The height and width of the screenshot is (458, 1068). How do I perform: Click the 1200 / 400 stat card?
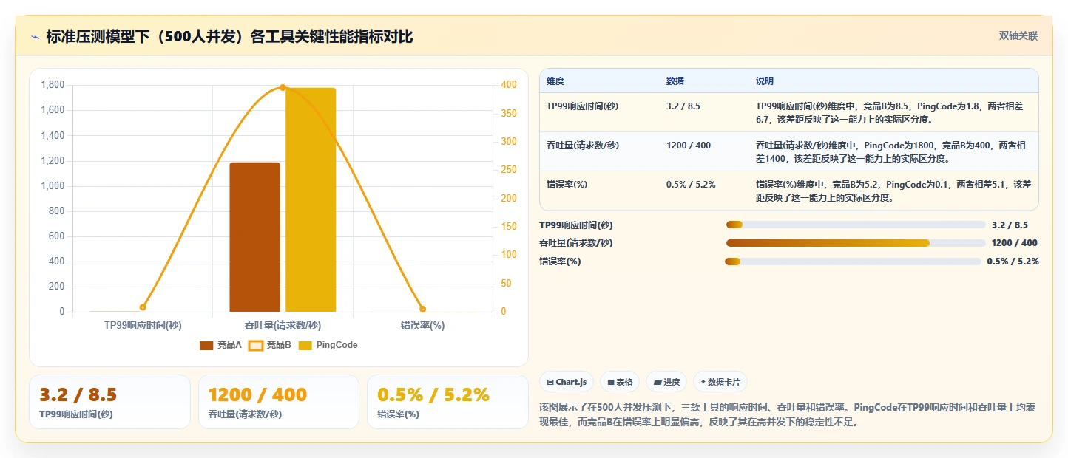pyautogui.click(x=279, y=402)
